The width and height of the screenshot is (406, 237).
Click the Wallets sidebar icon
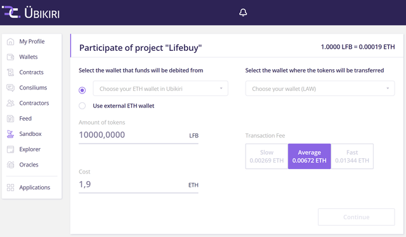point(10,57)
